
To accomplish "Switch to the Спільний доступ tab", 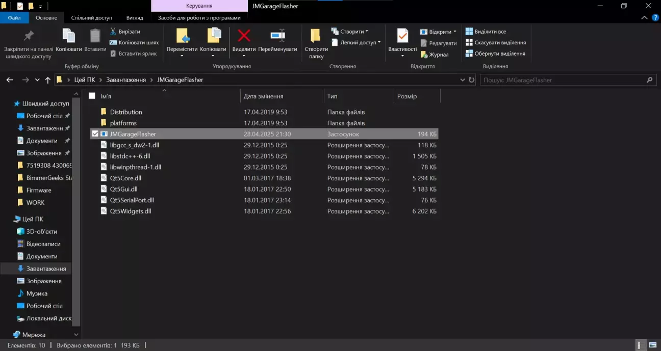I will click(92, 18).
